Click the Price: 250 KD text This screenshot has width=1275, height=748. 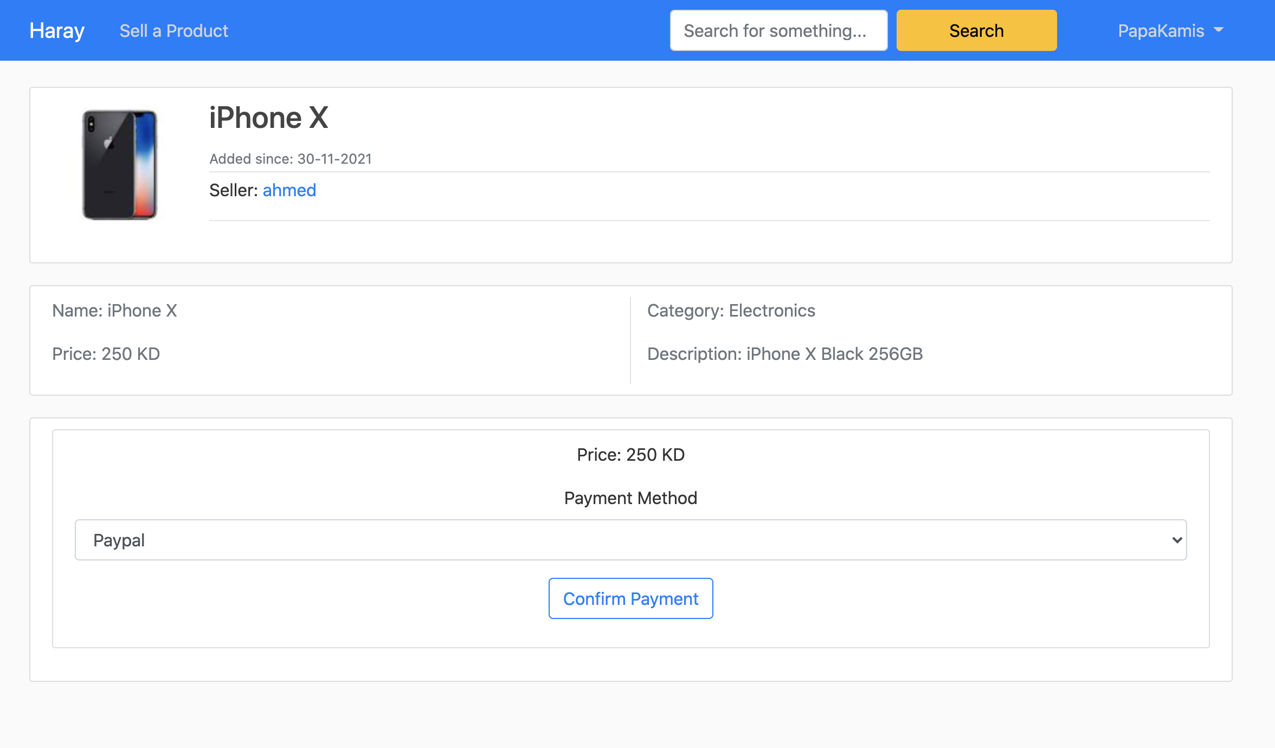[x=106, y=353]
